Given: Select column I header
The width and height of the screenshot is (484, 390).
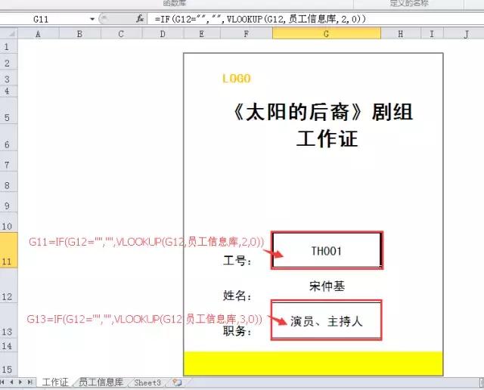Looking at the screenshot, I should (432, 33).
